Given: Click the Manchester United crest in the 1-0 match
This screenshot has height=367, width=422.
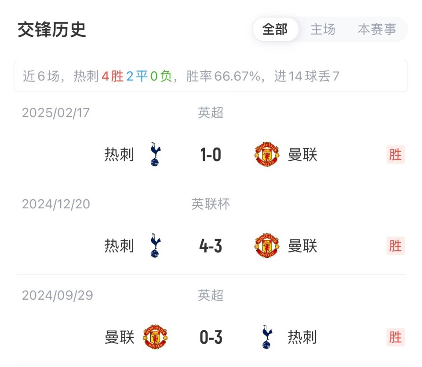Looking at the screenshot, I should pos(266,155).
